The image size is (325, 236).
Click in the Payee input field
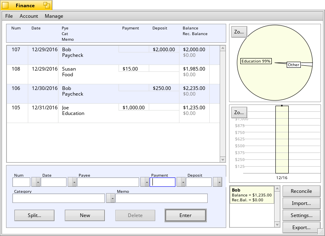coord(108,182)
